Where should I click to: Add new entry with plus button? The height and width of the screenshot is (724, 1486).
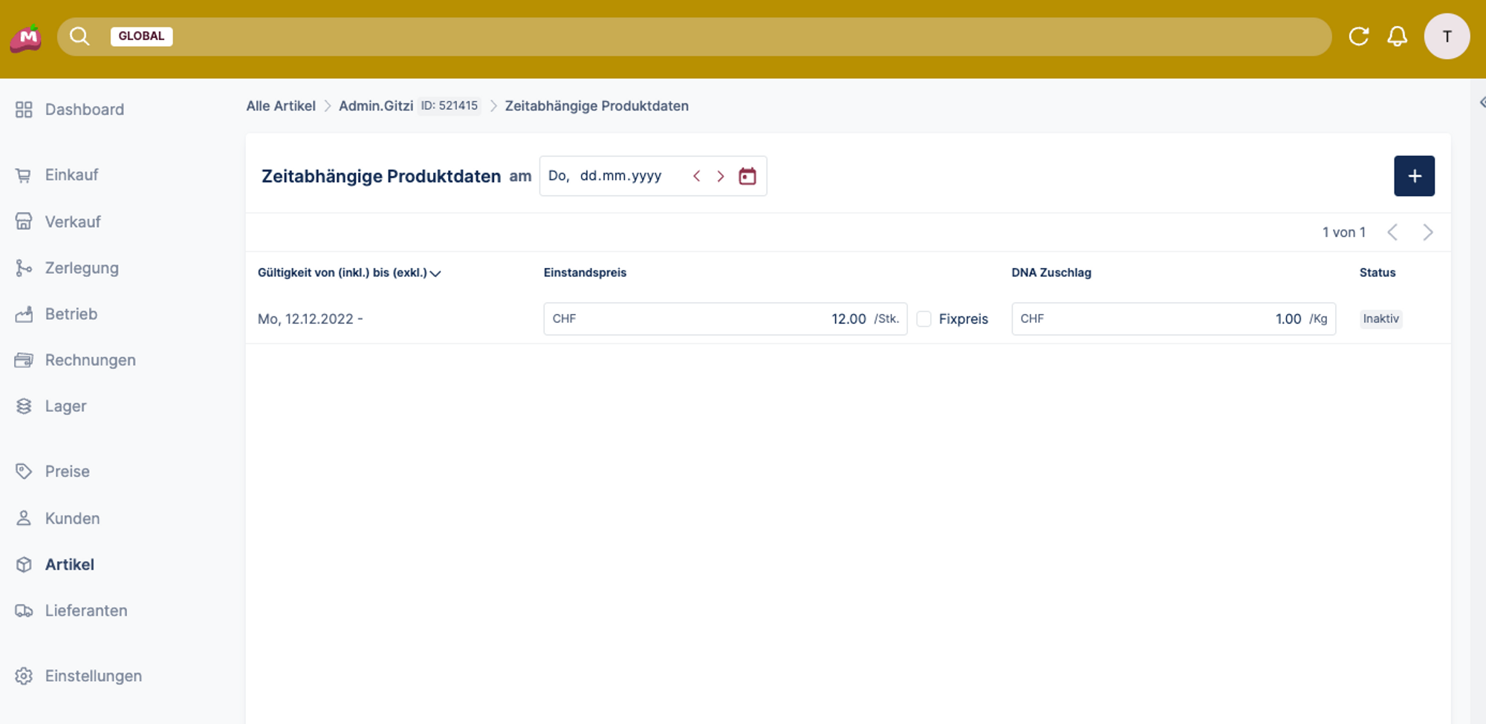coord(1413,176)
